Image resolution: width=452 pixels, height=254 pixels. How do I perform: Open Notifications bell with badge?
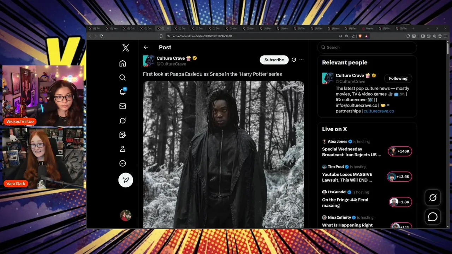pyautogui.click(x=123, y=92)
